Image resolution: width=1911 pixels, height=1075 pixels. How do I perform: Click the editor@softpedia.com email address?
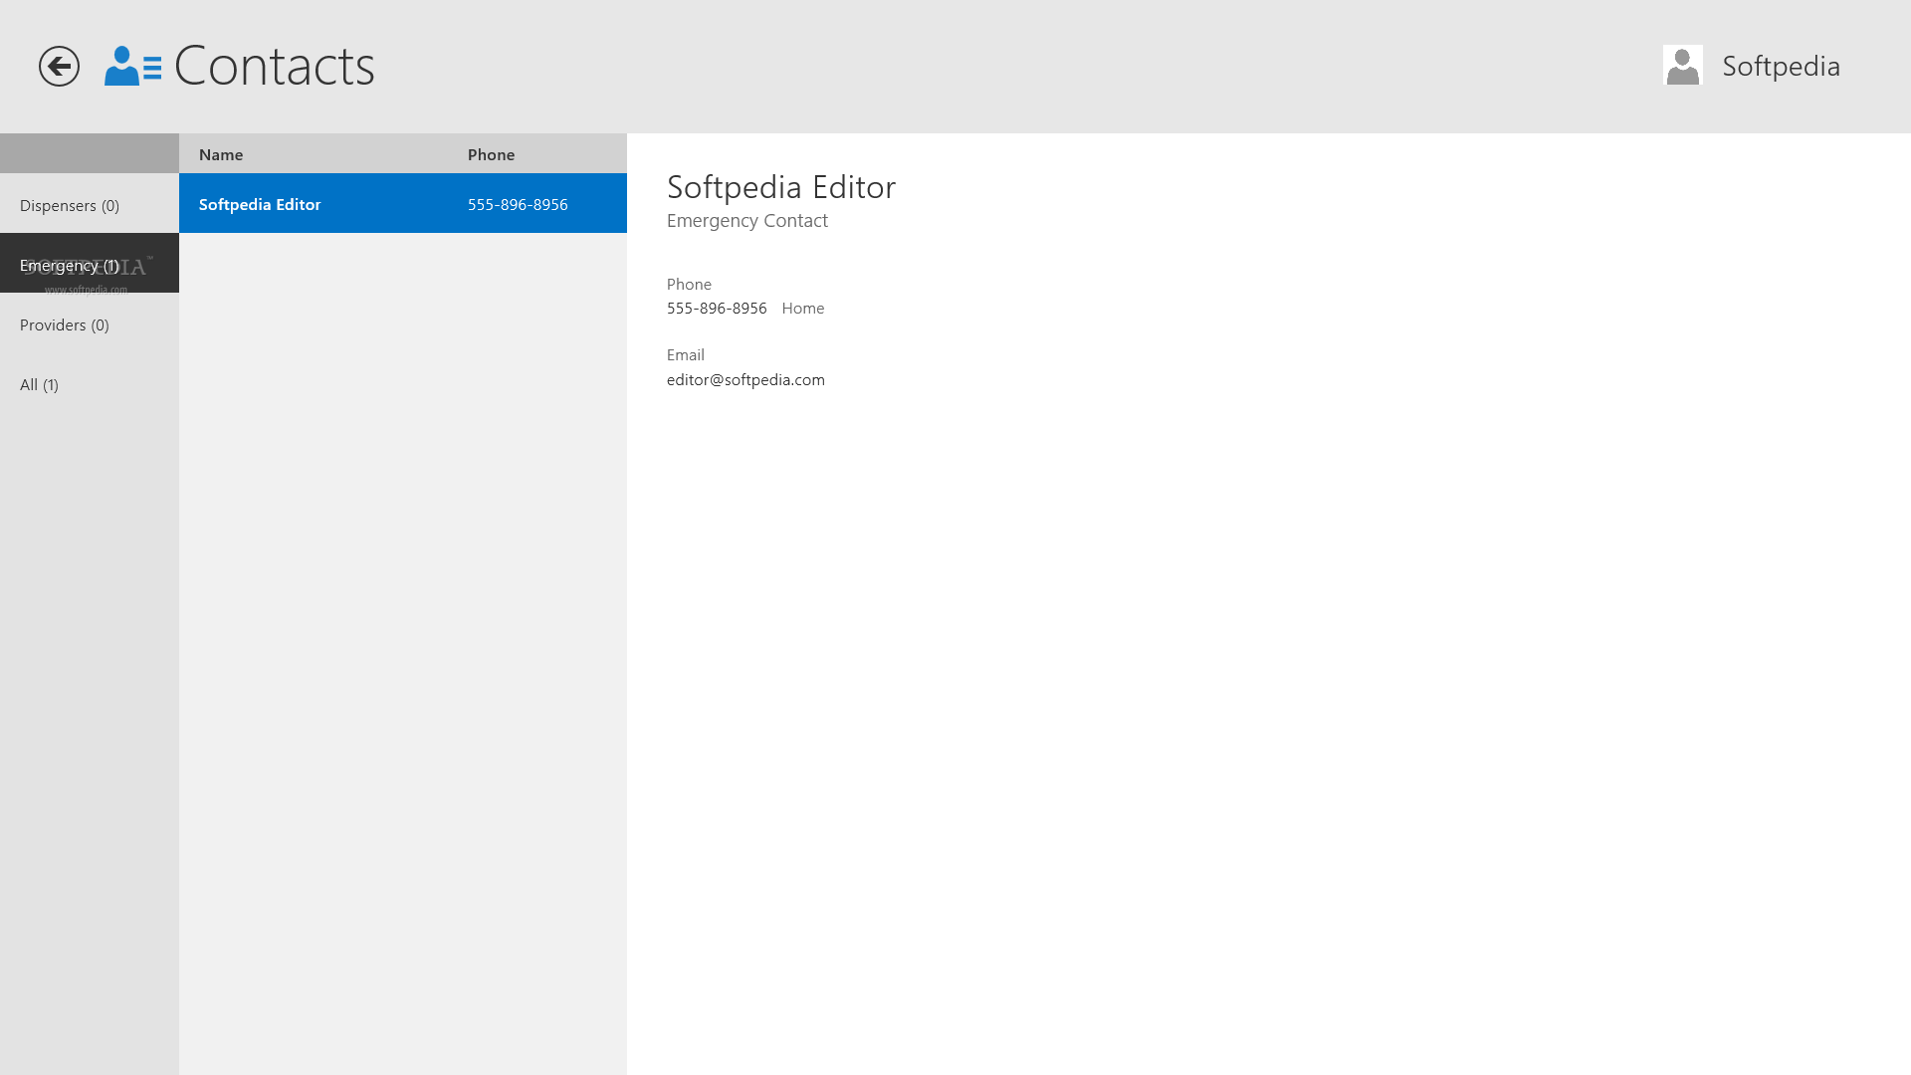pos(745,379)
